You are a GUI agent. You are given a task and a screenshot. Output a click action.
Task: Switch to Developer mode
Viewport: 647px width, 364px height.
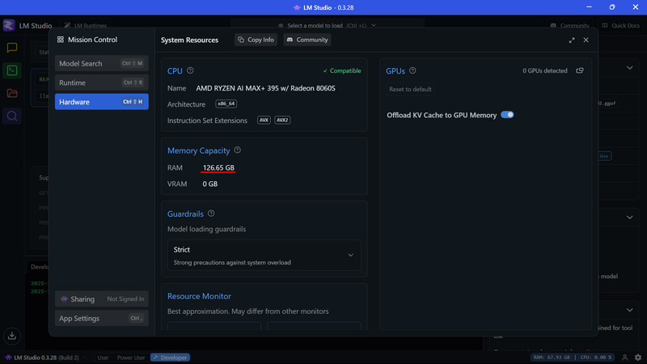[170, 358]
